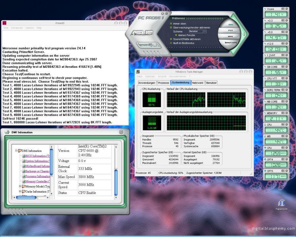
Task: Toggle the kleines Fenster checkbox
Action: coord(176,35)
